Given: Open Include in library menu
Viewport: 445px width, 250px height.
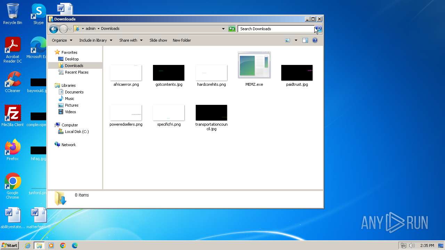Looking at the screenshot, I should 96,40.
